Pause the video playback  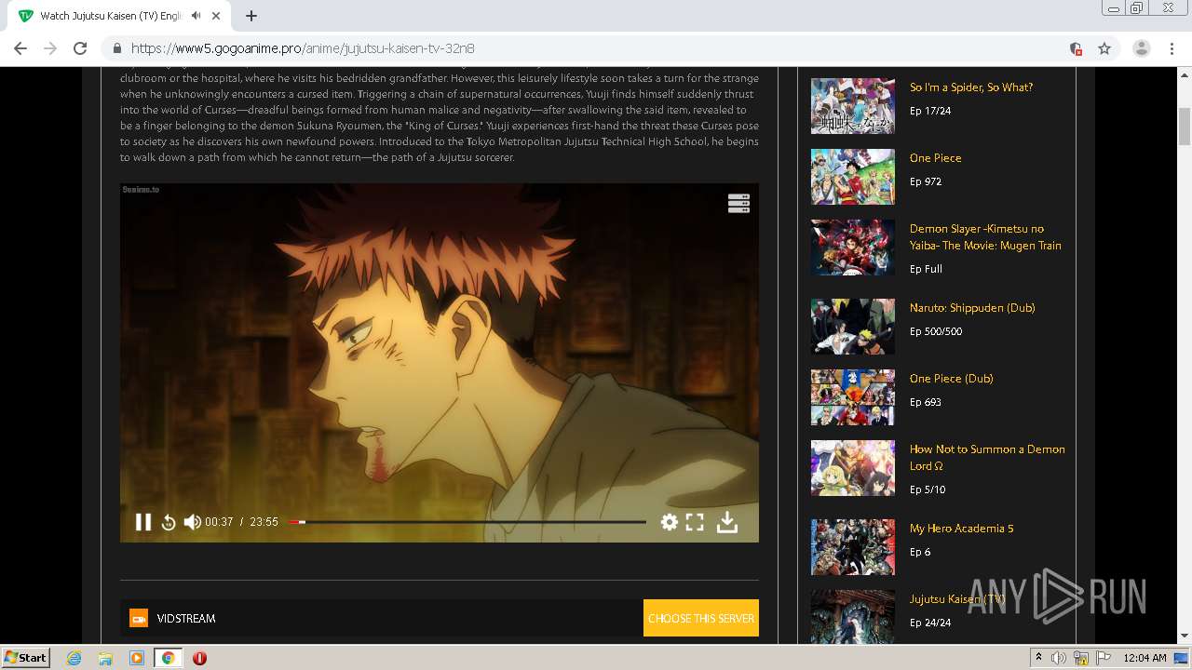click(x=143, y=522)
